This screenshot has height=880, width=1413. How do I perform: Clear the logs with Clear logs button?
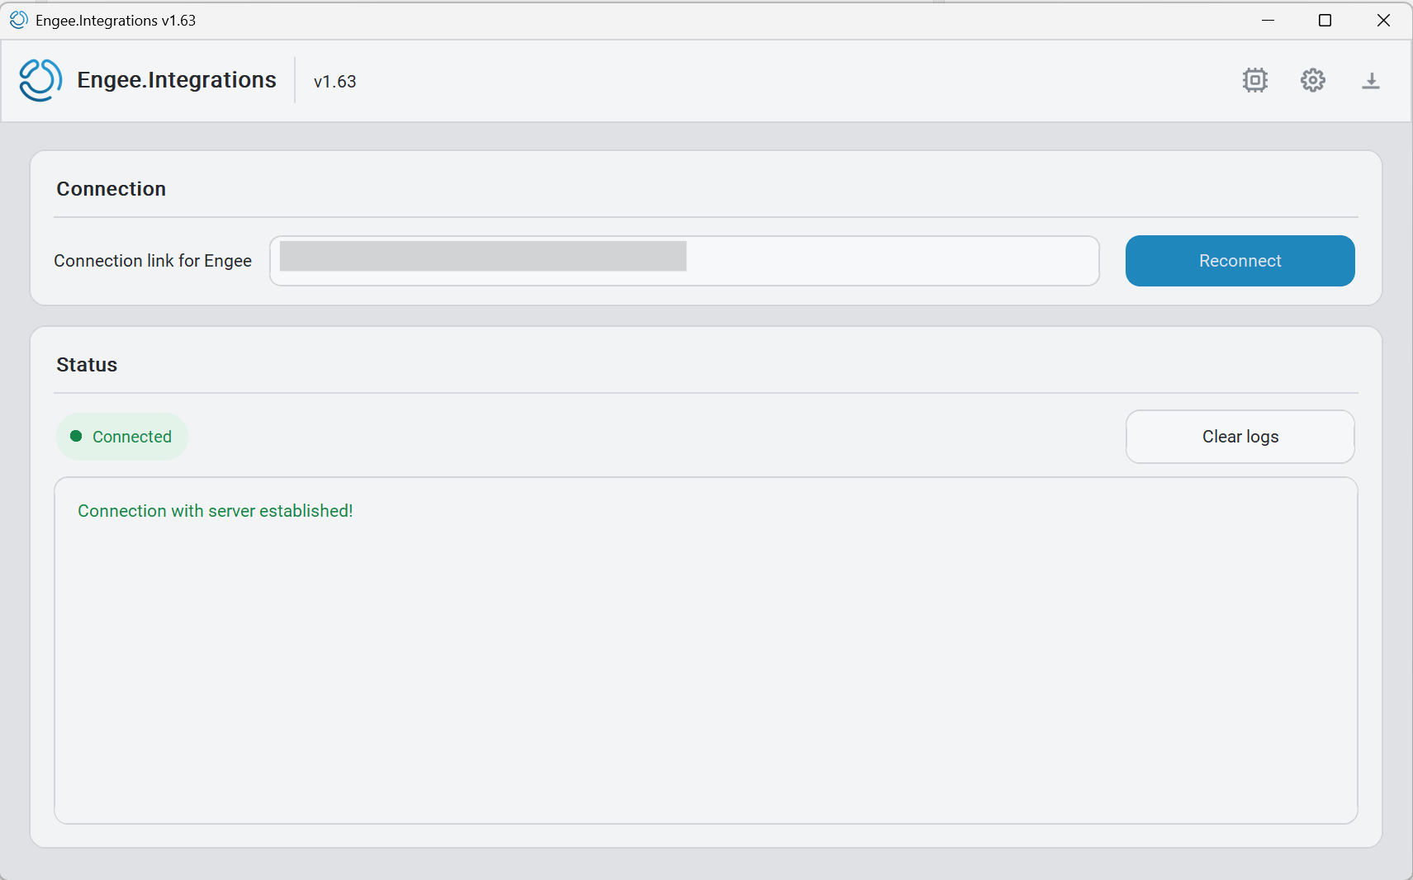(1240, 437)
